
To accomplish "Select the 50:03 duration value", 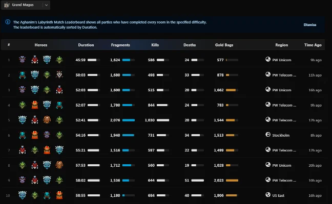I will click(x=80, y=75).
